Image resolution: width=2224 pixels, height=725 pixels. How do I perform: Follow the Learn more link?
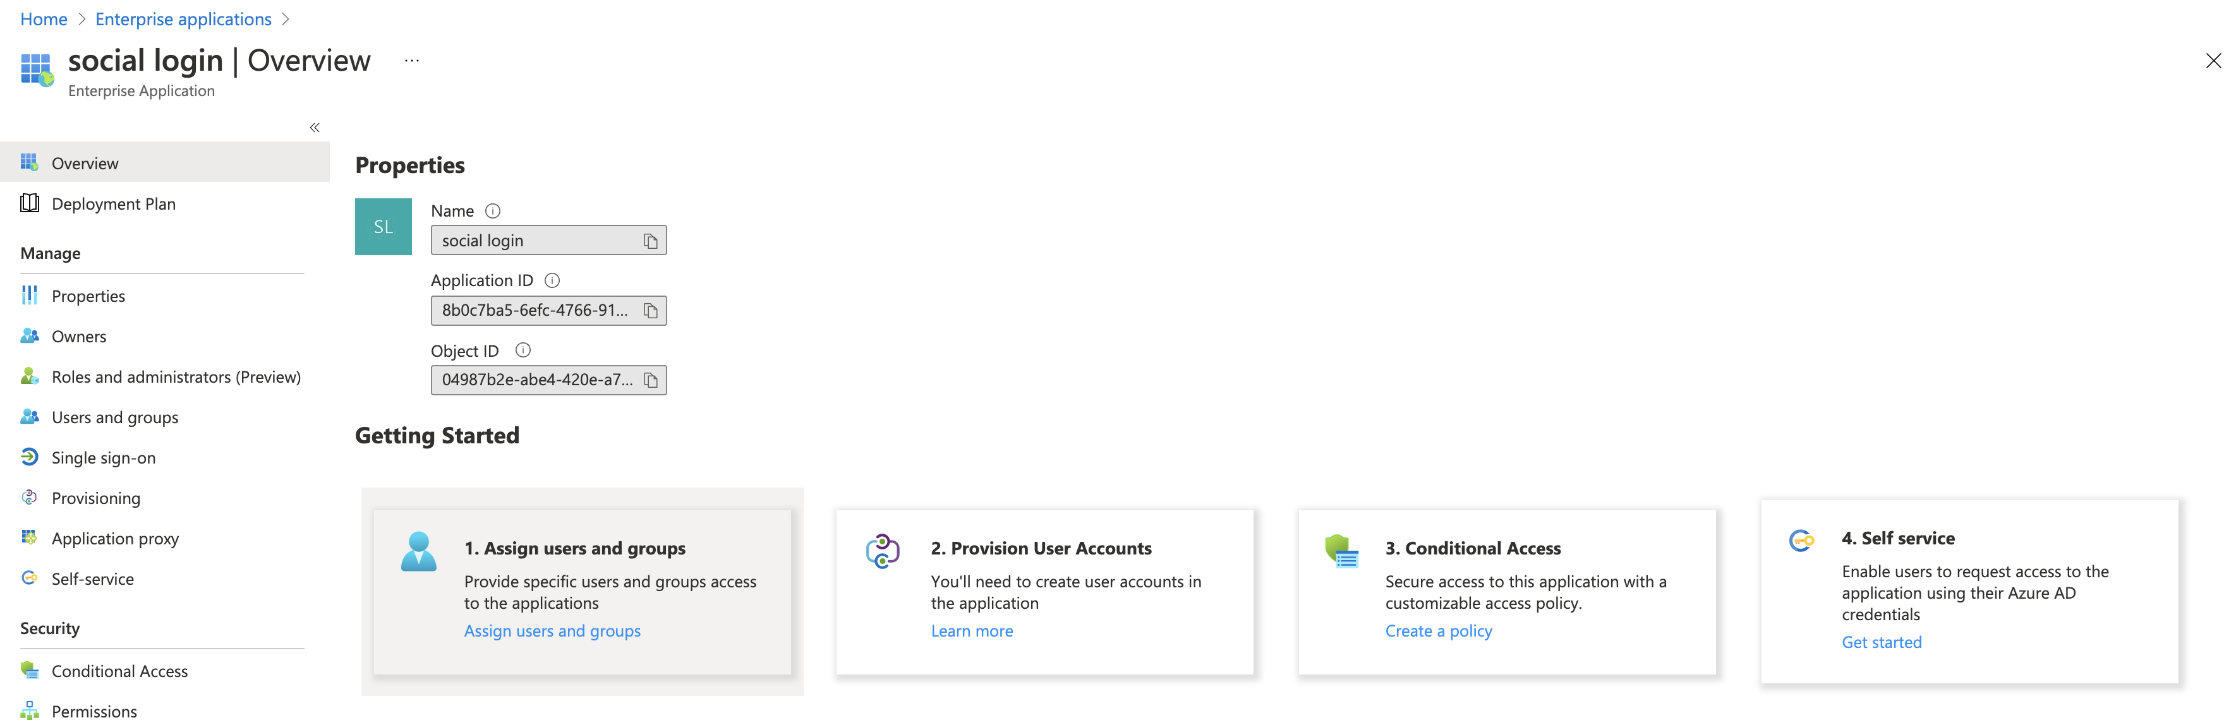(971, 631)
